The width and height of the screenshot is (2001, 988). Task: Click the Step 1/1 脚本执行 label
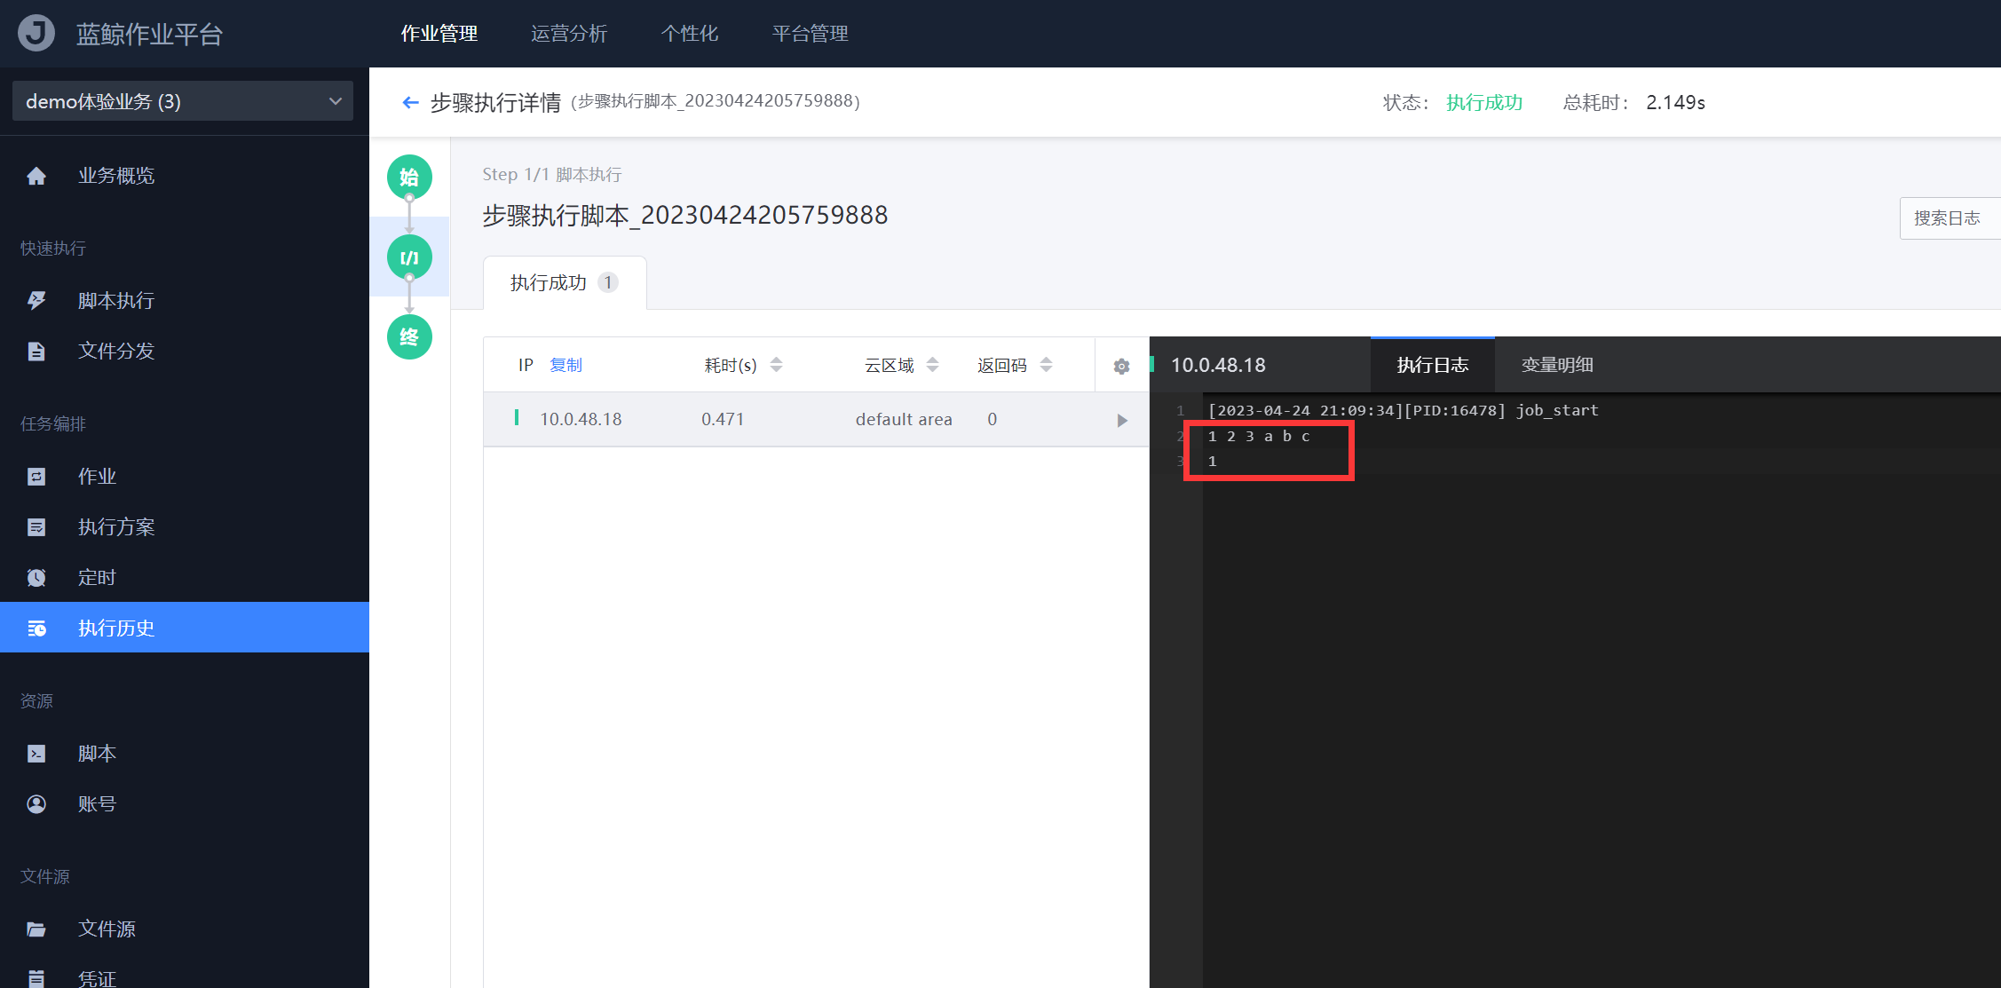[551, 175]
